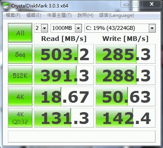Open the 佈景主題(T) menu
This screenshot has width=163, height=148.
[x=59, y=15]
